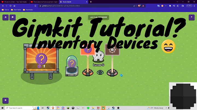The width and height of the screenshot is (197, 110).
Task: Open the translate extension icon
Action: click(158, 6)
